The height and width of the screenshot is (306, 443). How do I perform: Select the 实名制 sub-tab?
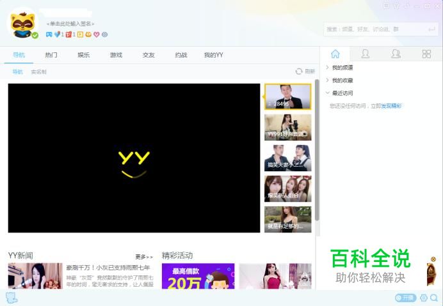pyautogui.click(x=38, y=72)
